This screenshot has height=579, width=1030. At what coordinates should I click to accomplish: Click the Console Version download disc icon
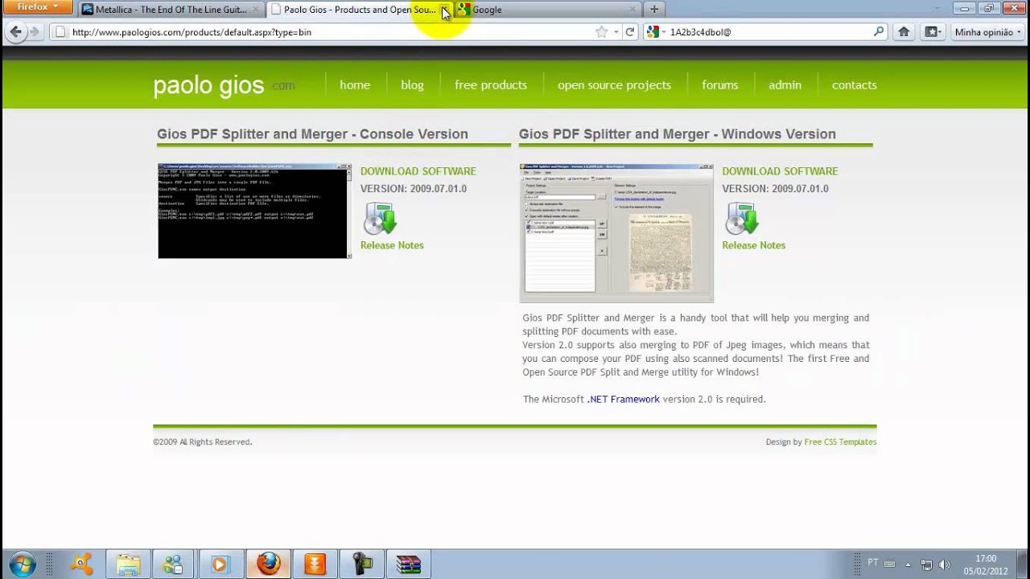pos(380,219)
